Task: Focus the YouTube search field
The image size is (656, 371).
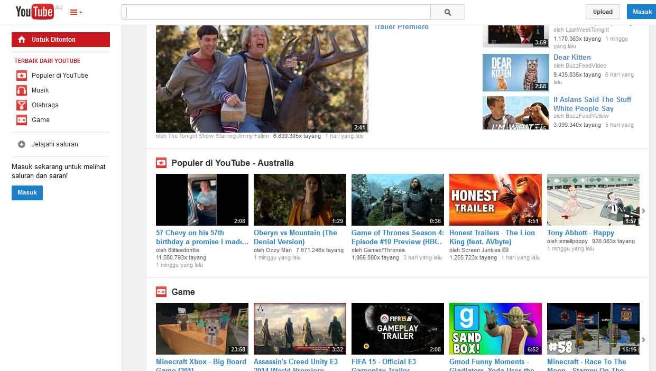Action: (x=276, y=12)
